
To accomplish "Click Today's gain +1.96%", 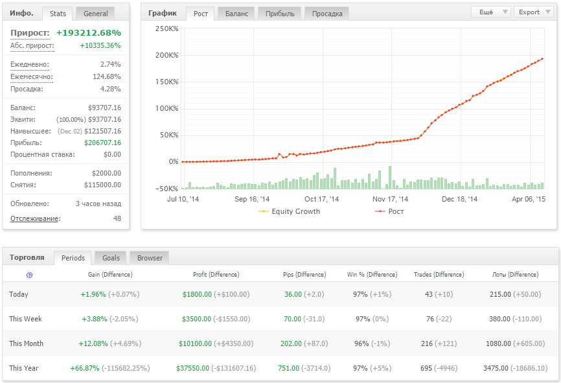I will [93, 295].
